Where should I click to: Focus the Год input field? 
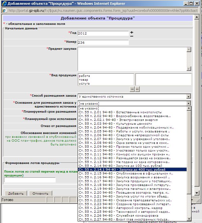click(103, 33)
